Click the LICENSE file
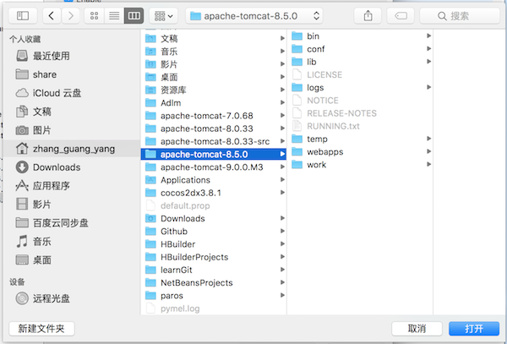The image size is (507, 344). (x=360, y=74)
